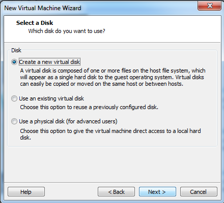Click the 'direct access to a local hard disk' description
224x203 pixels.
coord(110,134)
